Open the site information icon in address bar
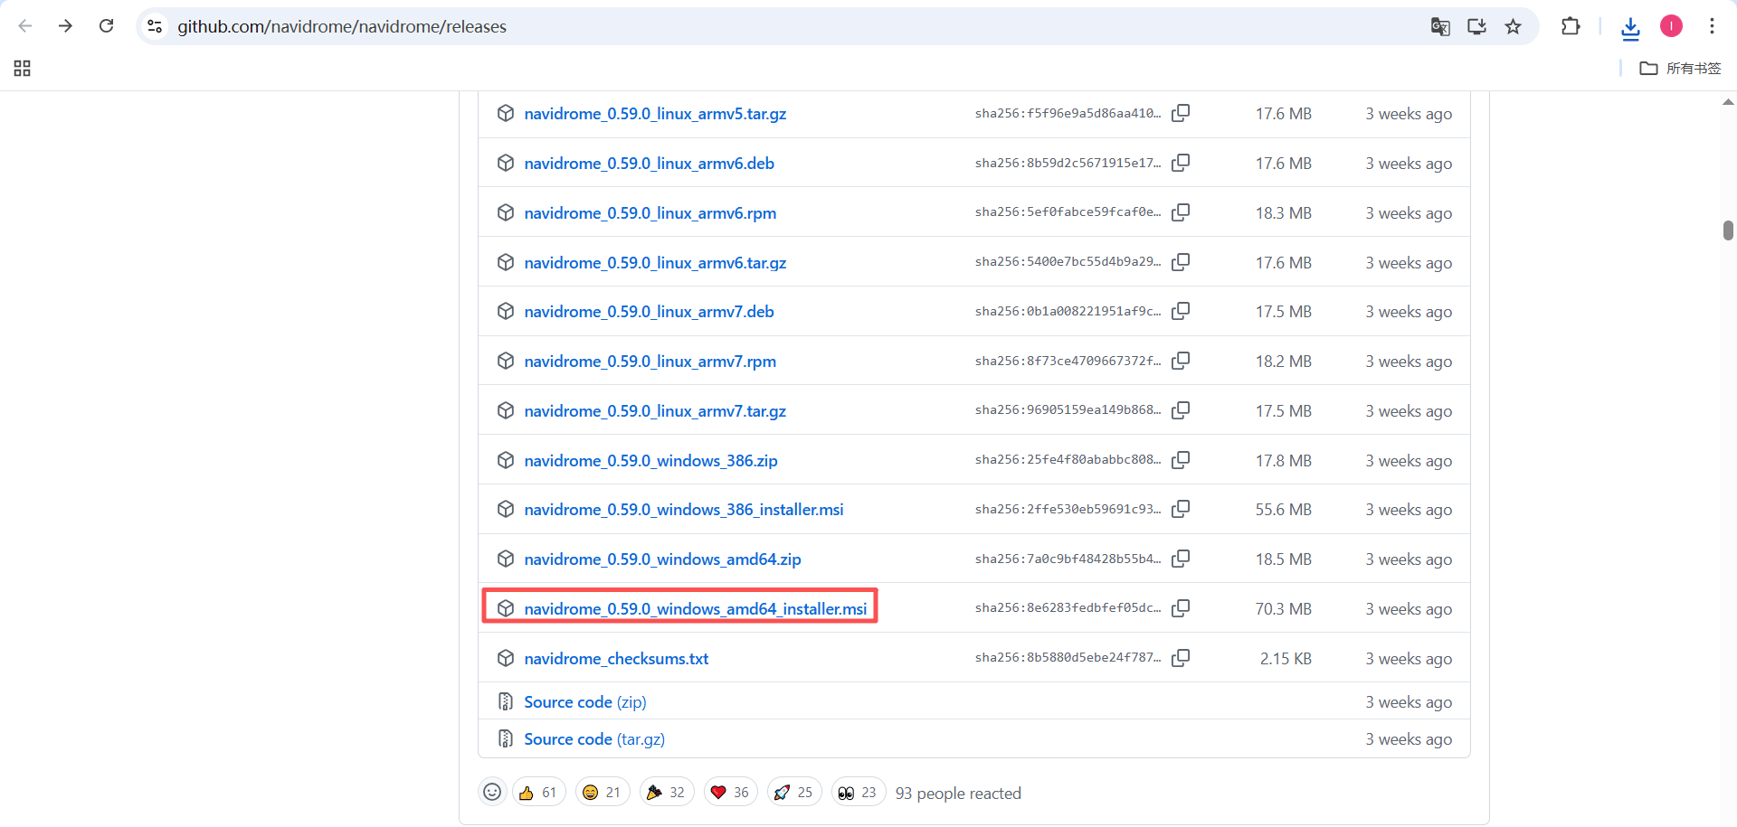1737x827 pixels. click(156, 26)
